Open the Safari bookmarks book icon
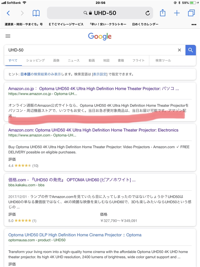Image resolution: width=200 pixels, height=267 pixels. click(36, 13)
